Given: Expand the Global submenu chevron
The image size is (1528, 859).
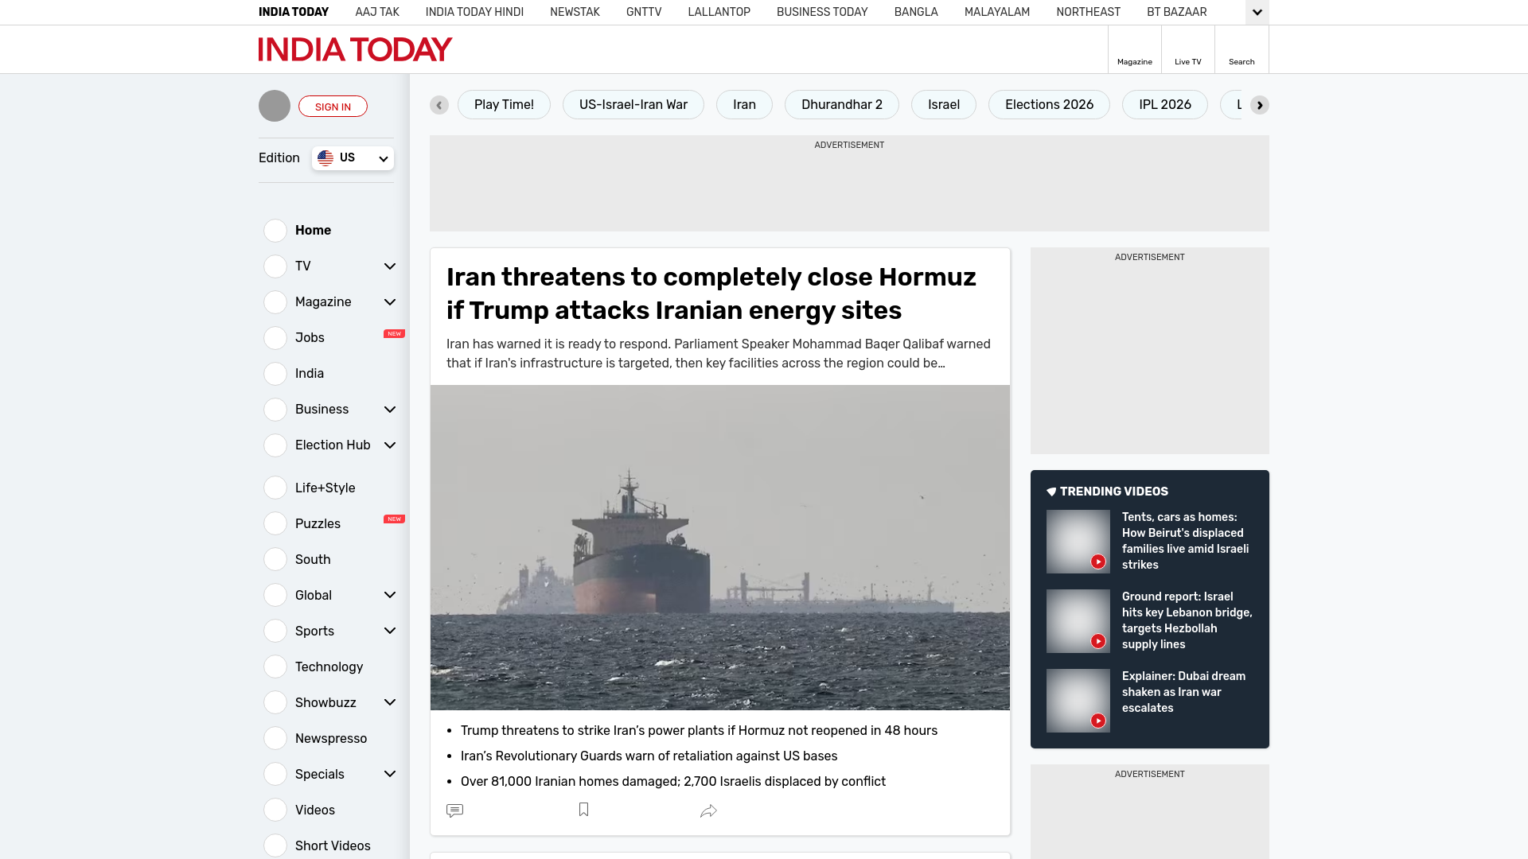Looking at the screenshot, I should coord(390,595).
